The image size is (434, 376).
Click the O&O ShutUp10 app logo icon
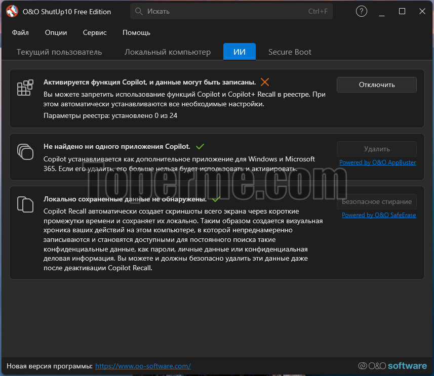click(12, 11)
